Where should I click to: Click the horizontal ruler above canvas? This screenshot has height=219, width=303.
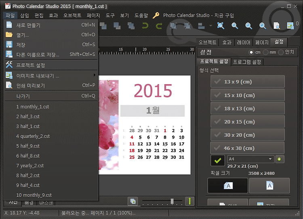coord(147,50)
